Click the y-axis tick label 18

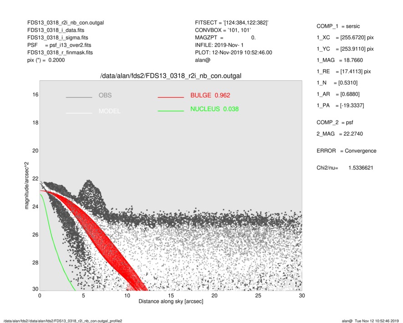(36, 123)
